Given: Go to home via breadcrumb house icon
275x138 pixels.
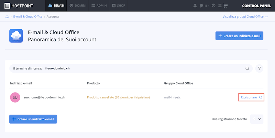Looking at the screenshot, I should (7, 17).
